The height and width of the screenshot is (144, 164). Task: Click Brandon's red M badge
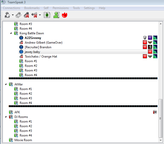145,47
